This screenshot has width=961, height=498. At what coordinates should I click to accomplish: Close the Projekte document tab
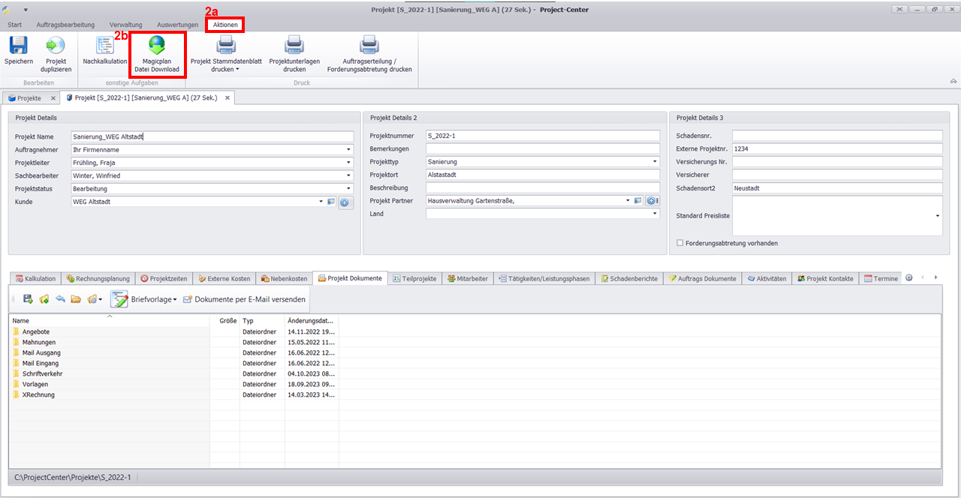tap(53, 98)
